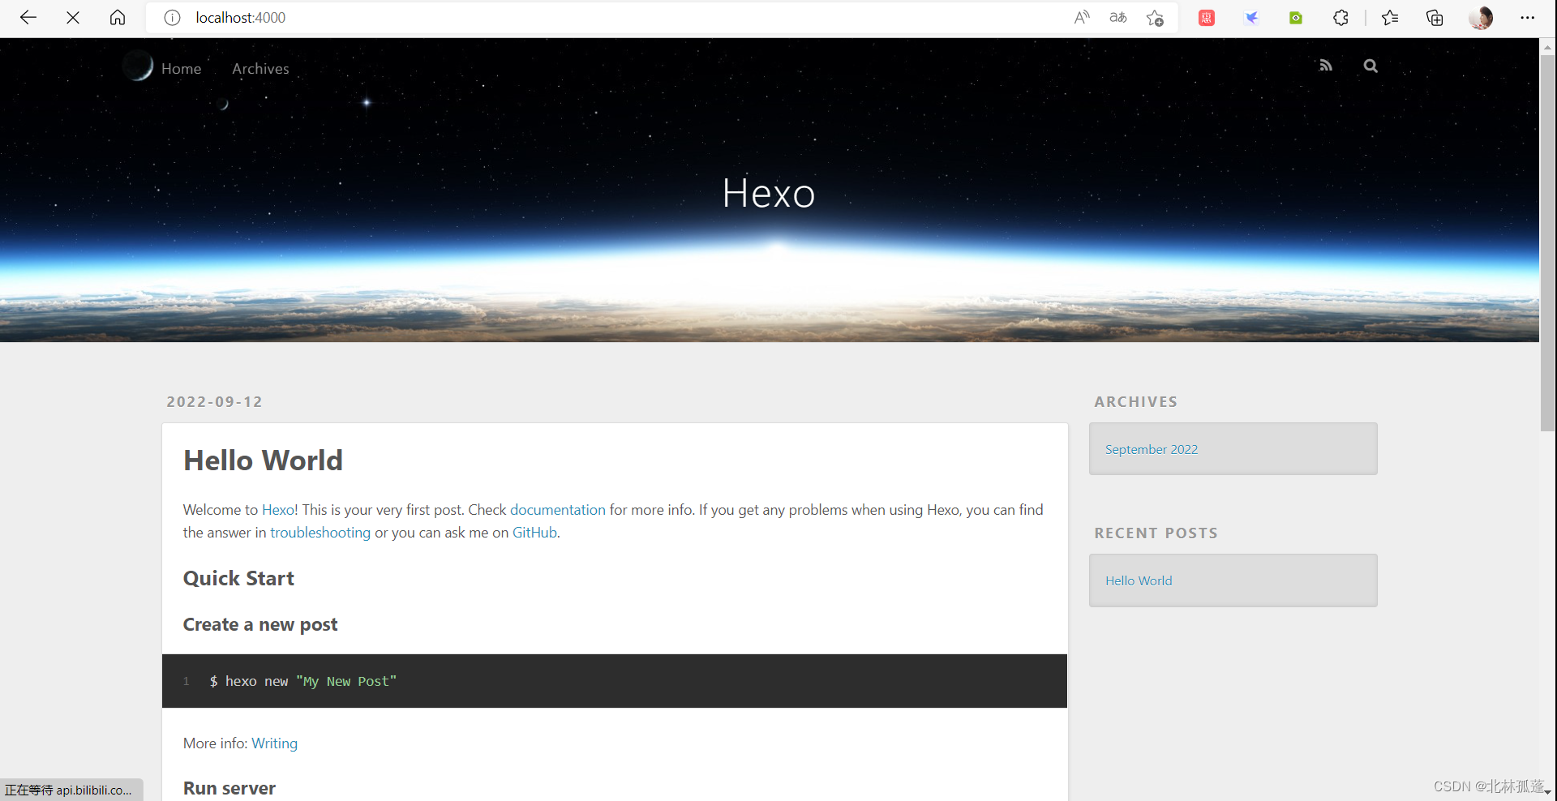Click the RECENT POSTS widget title
Viewport: 1557px width, 801px height.
click(1156, 533)
